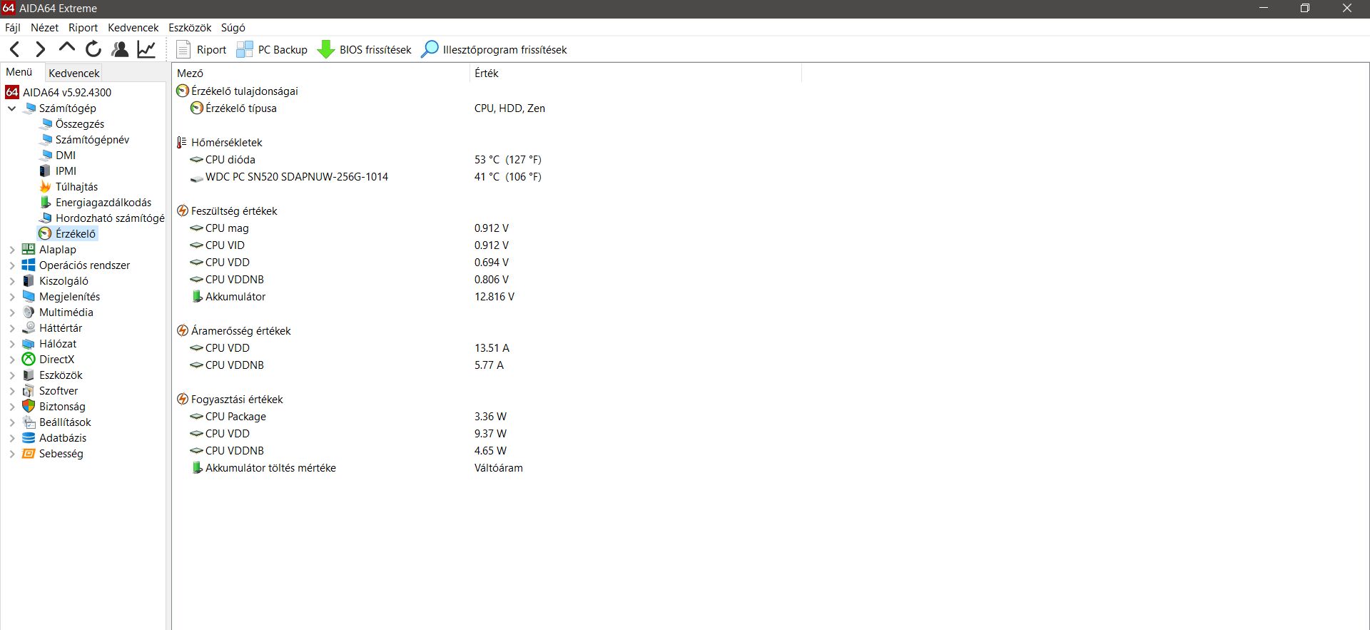The height and width of the screenshot is (630, 1370).
Task: Expand the DirectX tree node
Action: pos(11,360)
